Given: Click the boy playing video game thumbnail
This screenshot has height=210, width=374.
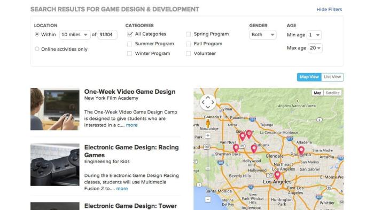Looking at the screenshot, I should (x=55, y=109).
